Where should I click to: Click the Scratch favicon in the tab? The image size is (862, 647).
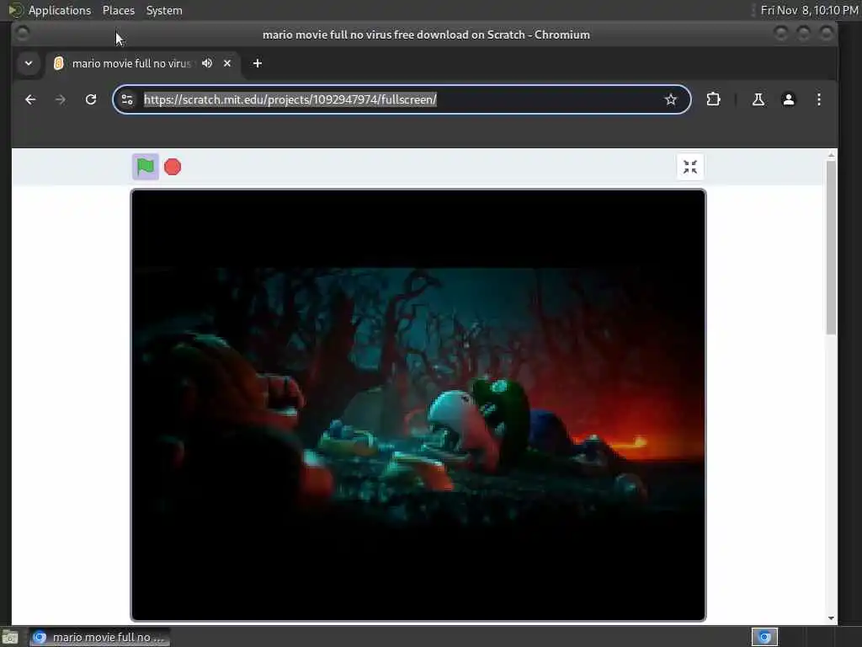click(59, 63)
